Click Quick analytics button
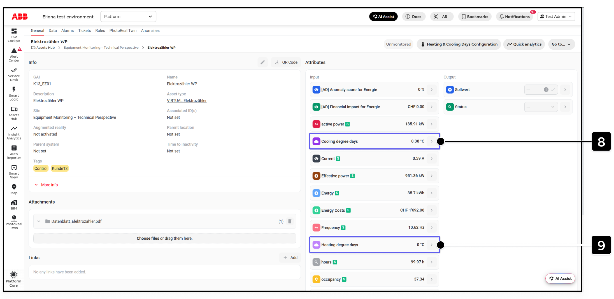Image resolution: width=614 pixels, height=299 pixels. coord(524,44)
